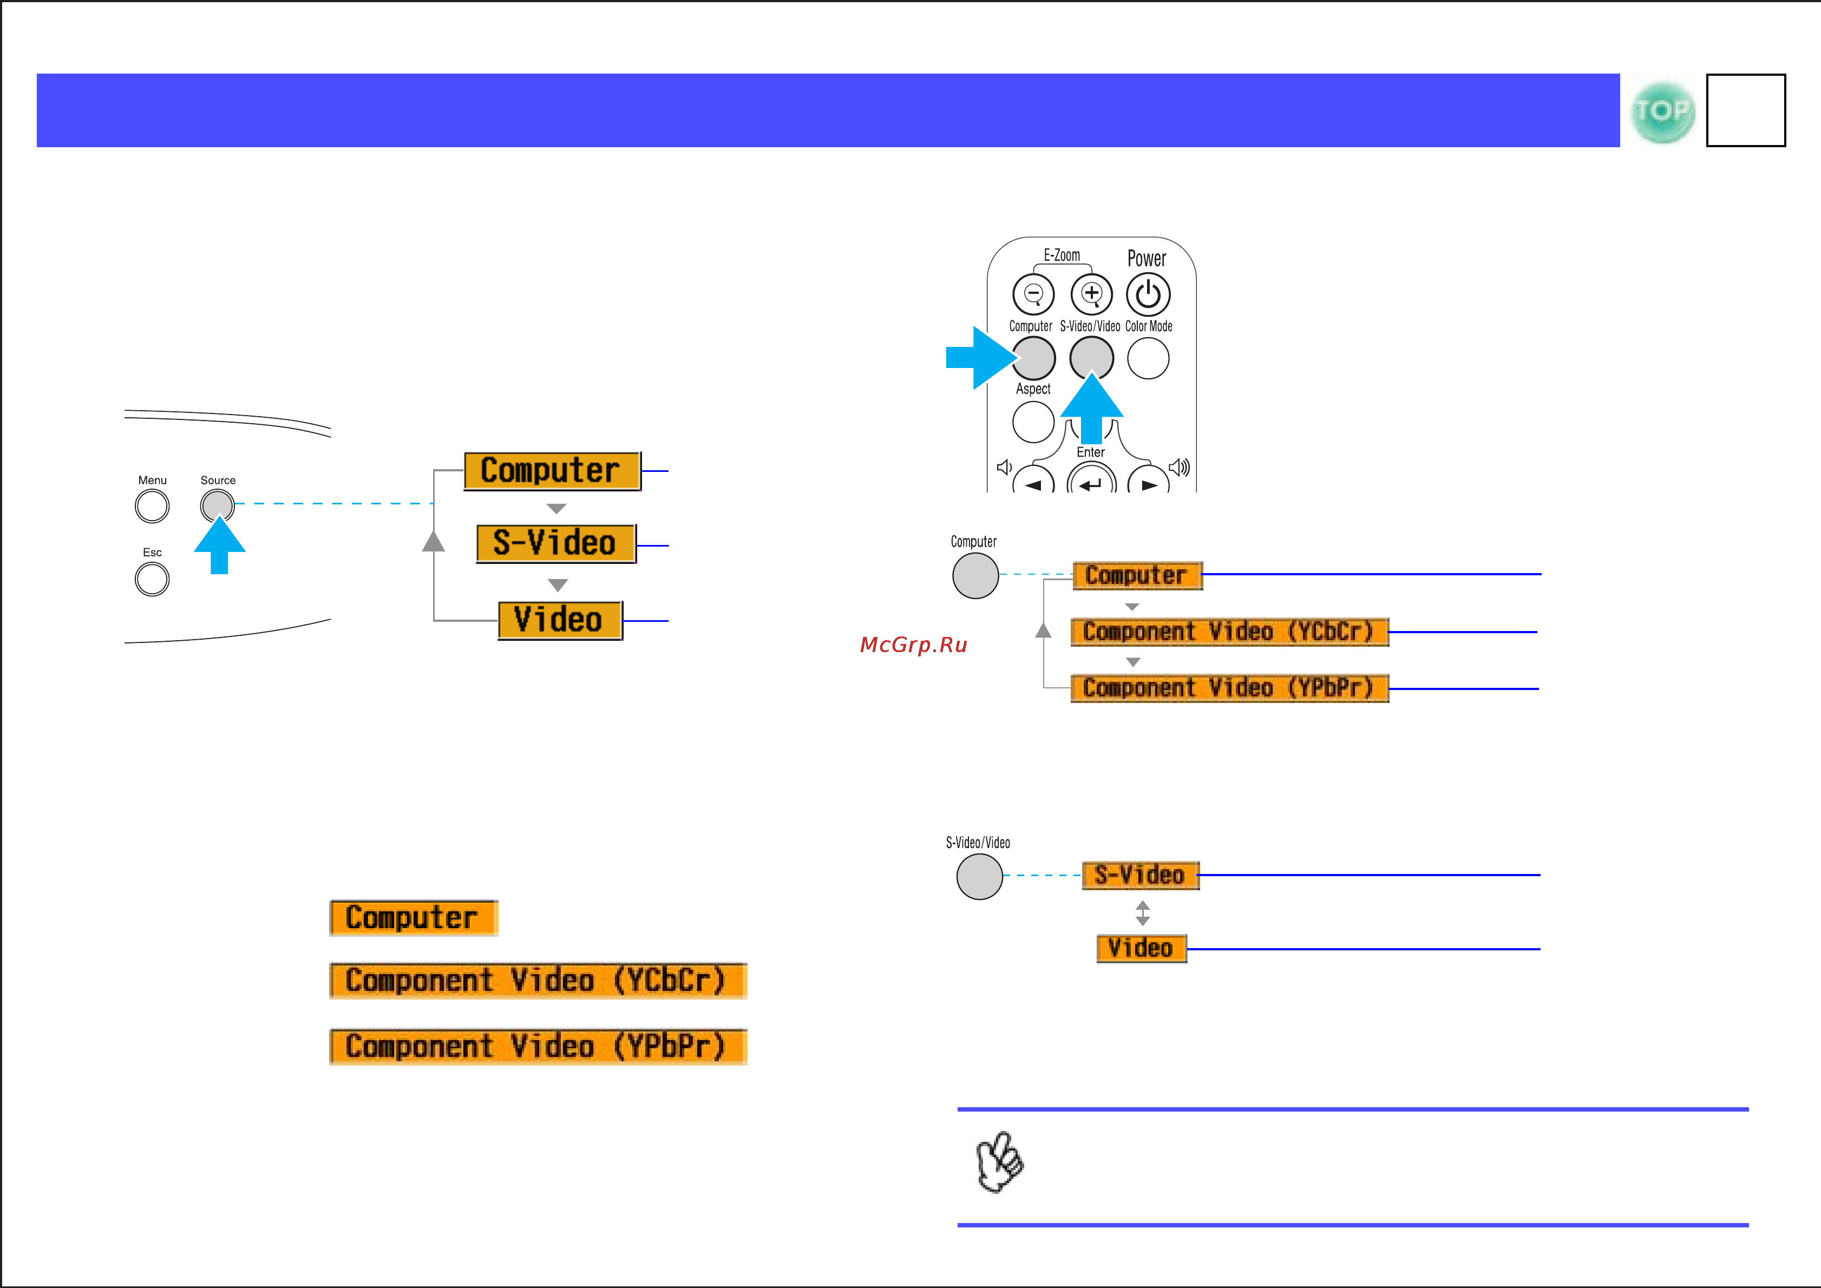
Task: Click the Power button on the remote
Action: (1148, 294)
